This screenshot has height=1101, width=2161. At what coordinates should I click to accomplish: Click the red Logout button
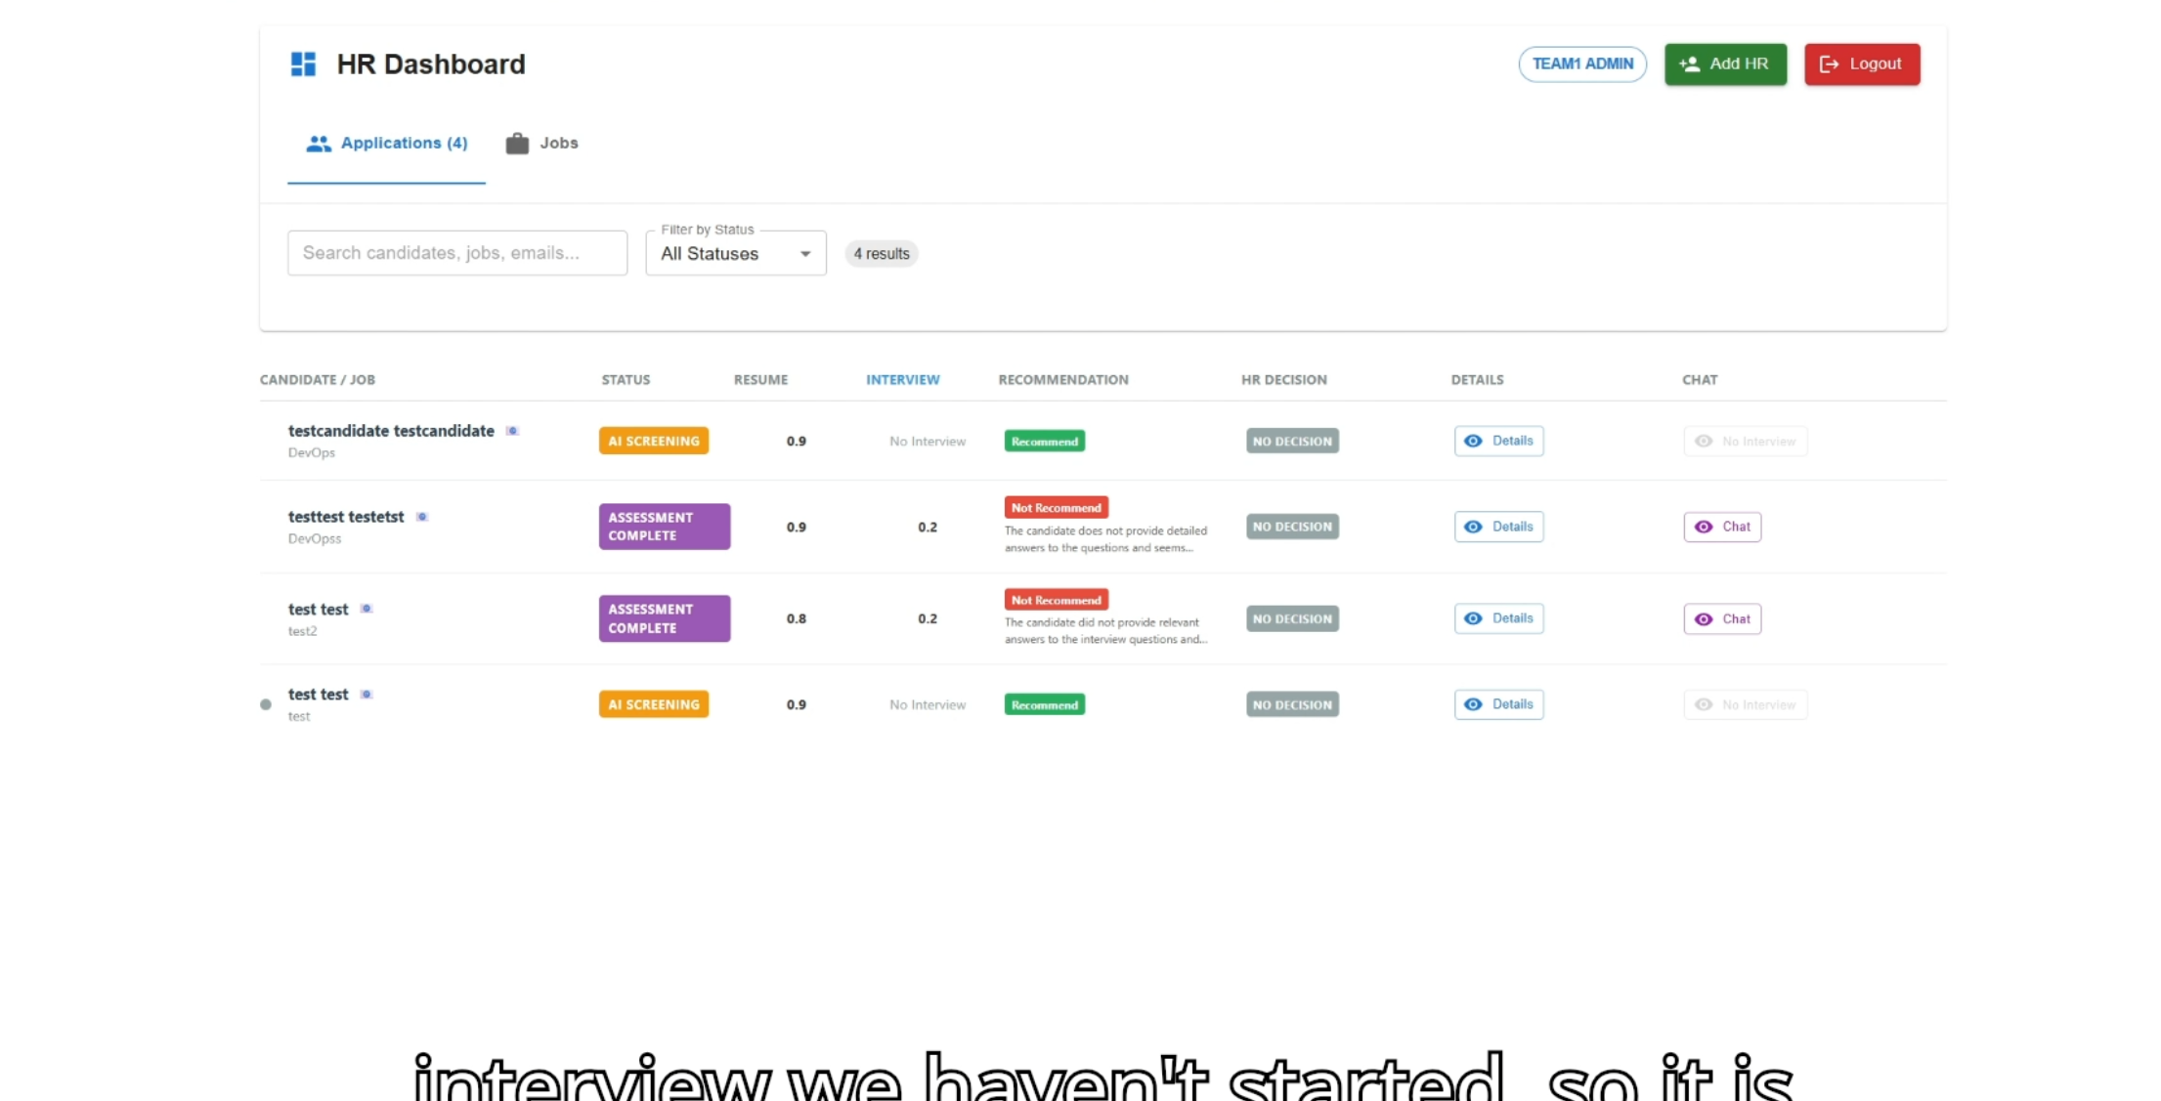pos(1861,64)
